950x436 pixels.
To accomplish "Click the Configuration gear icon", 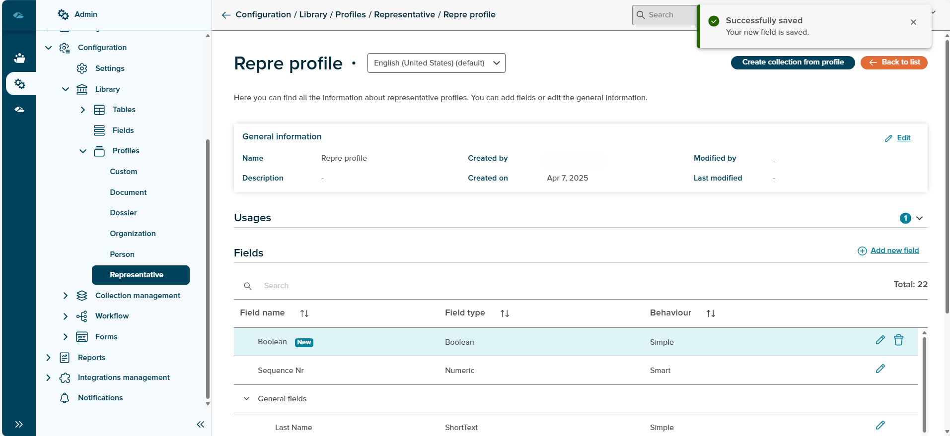I will coord(65,48).
